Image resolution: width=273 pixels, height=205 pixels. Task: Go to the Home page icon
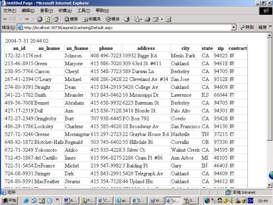[x=56, y=19]
